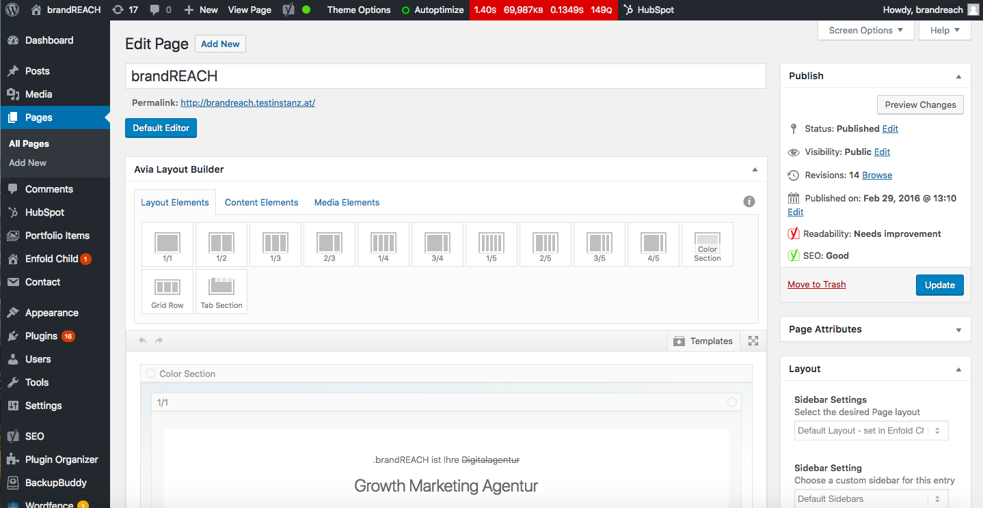Expand Screen Options panel
Screen dimensions: 983x508
866,30
